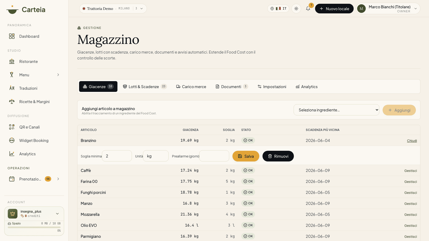Click Gestisci for Funghi porcini
This screenshot has height=241, width=429.
click(x=410, y=193)
